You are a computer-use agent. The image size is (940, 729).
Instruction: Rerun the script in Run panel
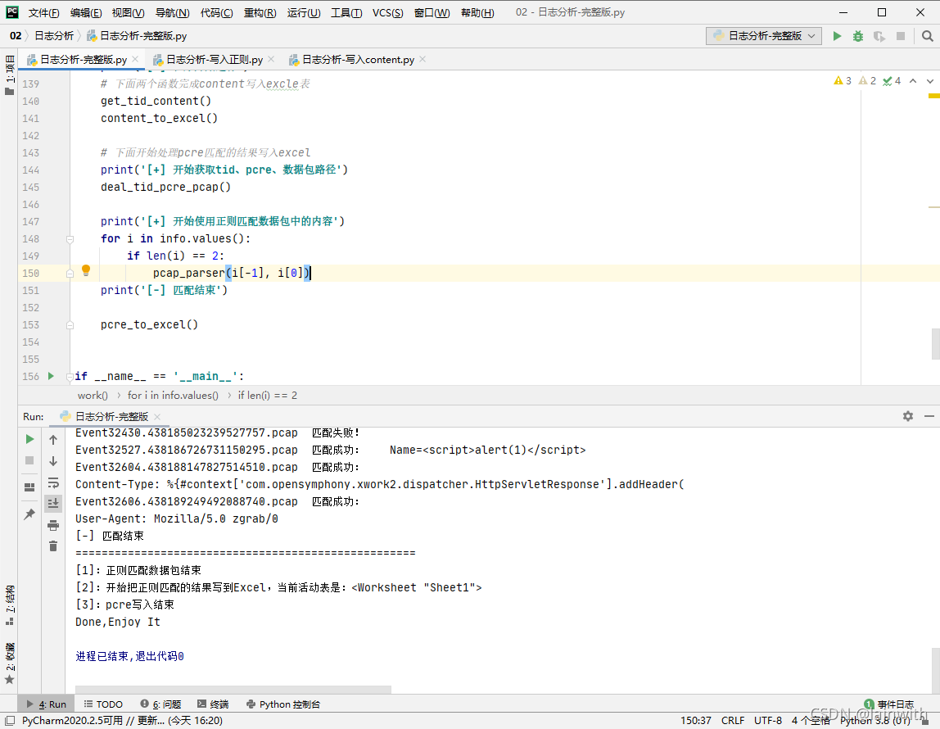tap(29, 439)
